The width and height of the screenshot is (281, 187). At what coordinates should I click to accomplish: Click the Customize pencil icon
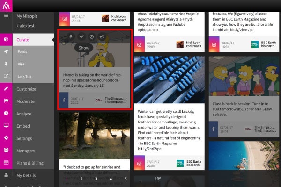tap(6, 88)
